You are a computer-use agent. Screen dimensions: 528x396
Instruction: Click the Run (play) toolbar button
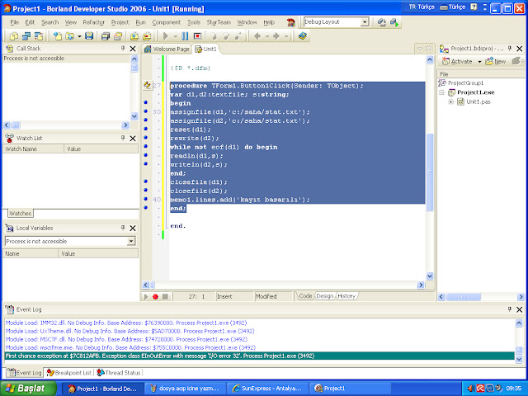[165, 36]
